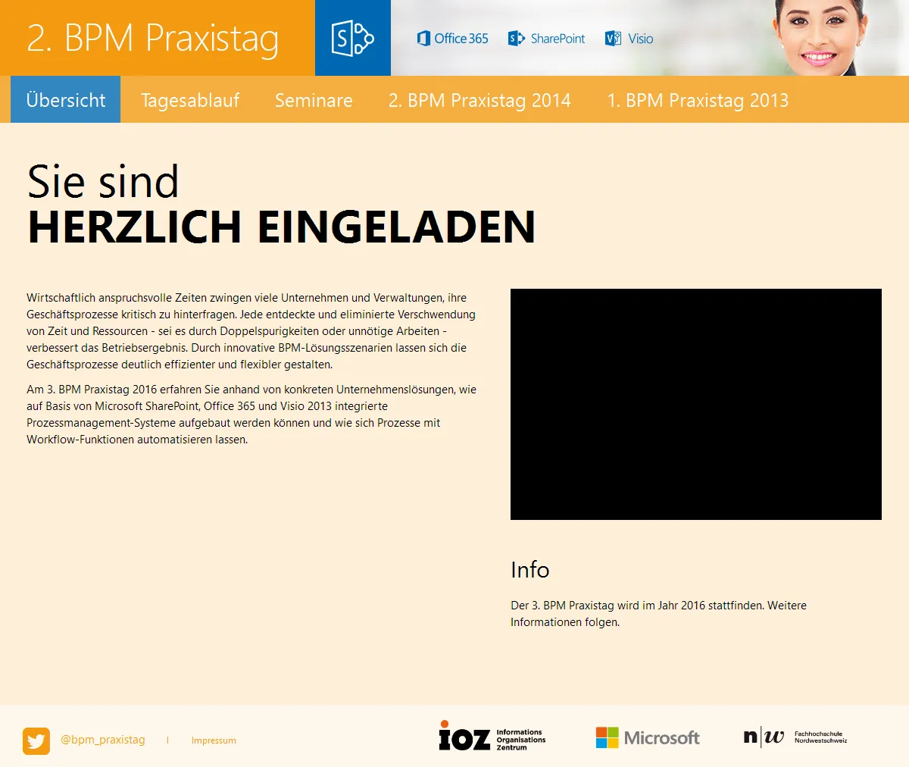The height and width of the screenshot is (767, 909).
Task: Go to 1. BPM Praxistag 2013 tab
Action: pyautogui.click(x=698, y=100)
